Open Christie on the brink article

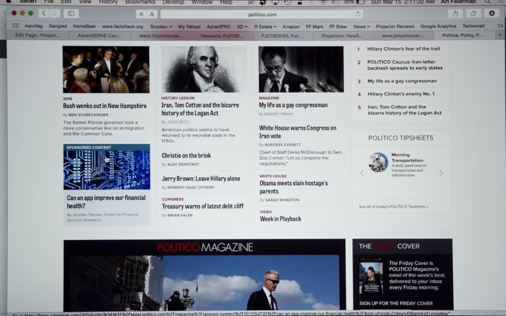pos(186,155)
